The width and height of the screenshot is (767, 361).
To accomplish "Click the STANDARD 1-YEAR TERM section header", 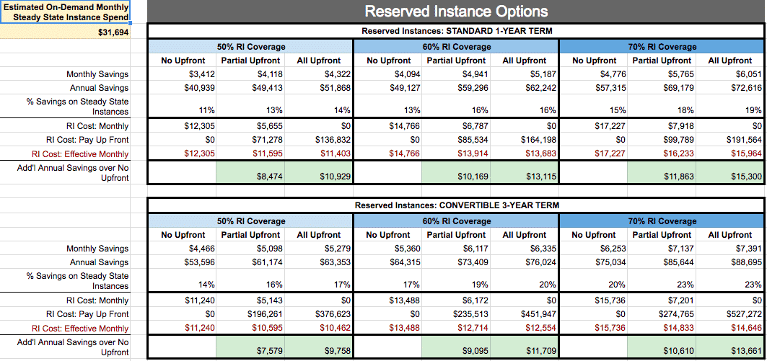I will (x=456, y=32).
